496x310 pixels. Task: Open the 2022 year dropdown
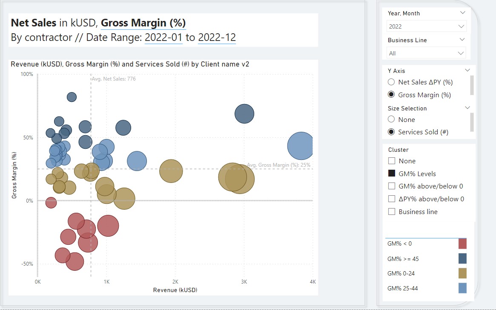427,26
